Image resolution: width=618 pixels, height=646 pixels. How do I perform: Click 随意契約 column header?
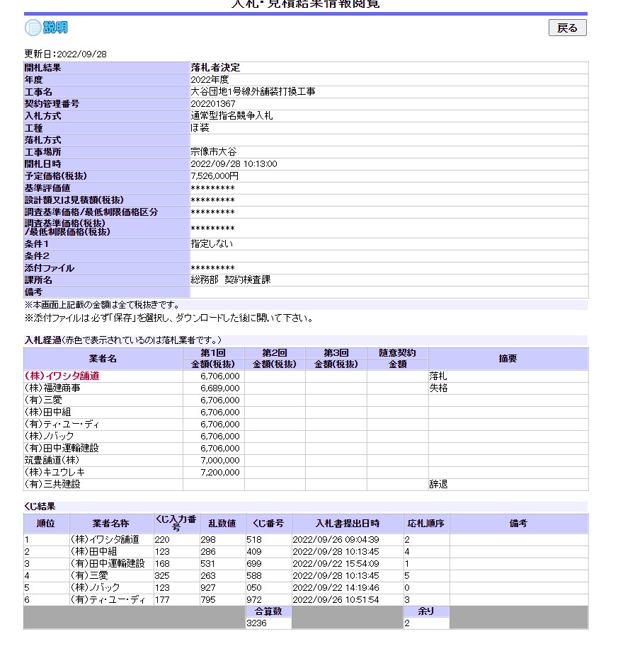[397, 353]
